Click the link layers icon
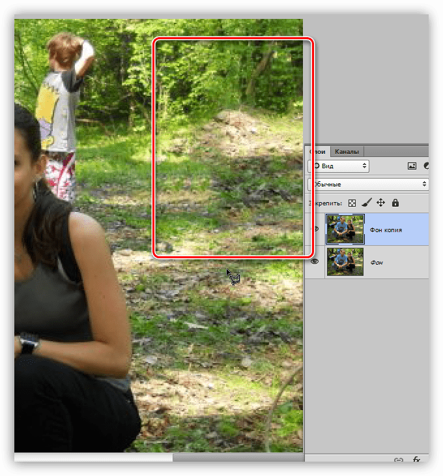 (399, 460)
